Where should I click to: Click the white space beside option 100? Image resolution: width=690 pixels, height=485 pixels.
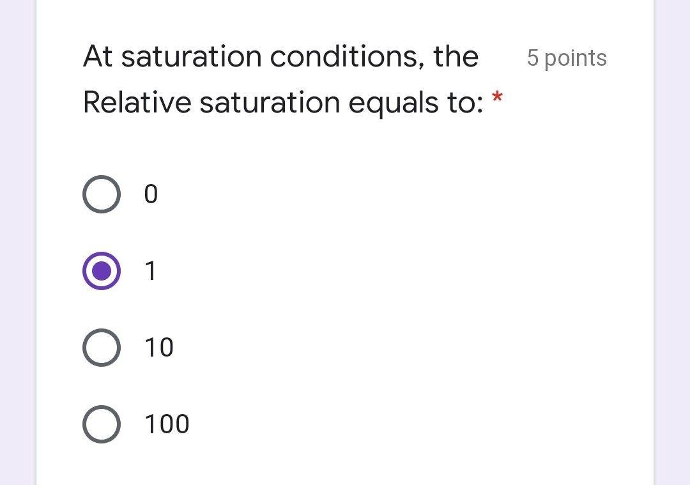click(383, 423)
